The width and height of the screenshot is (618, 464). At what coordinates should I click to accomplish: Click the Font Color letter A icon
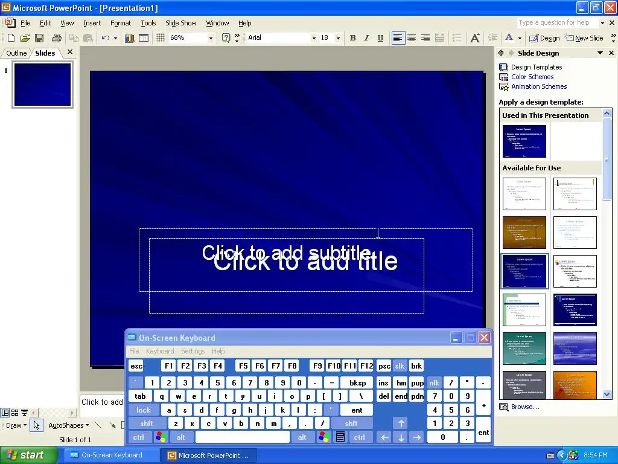click(509, 38)
